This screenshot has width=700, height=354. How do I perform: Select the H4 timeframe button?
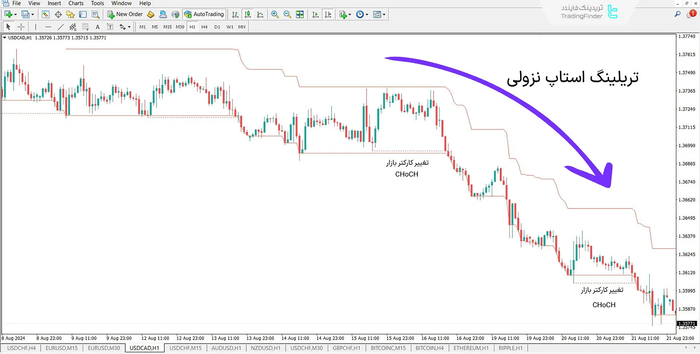(x=204, y=27)
